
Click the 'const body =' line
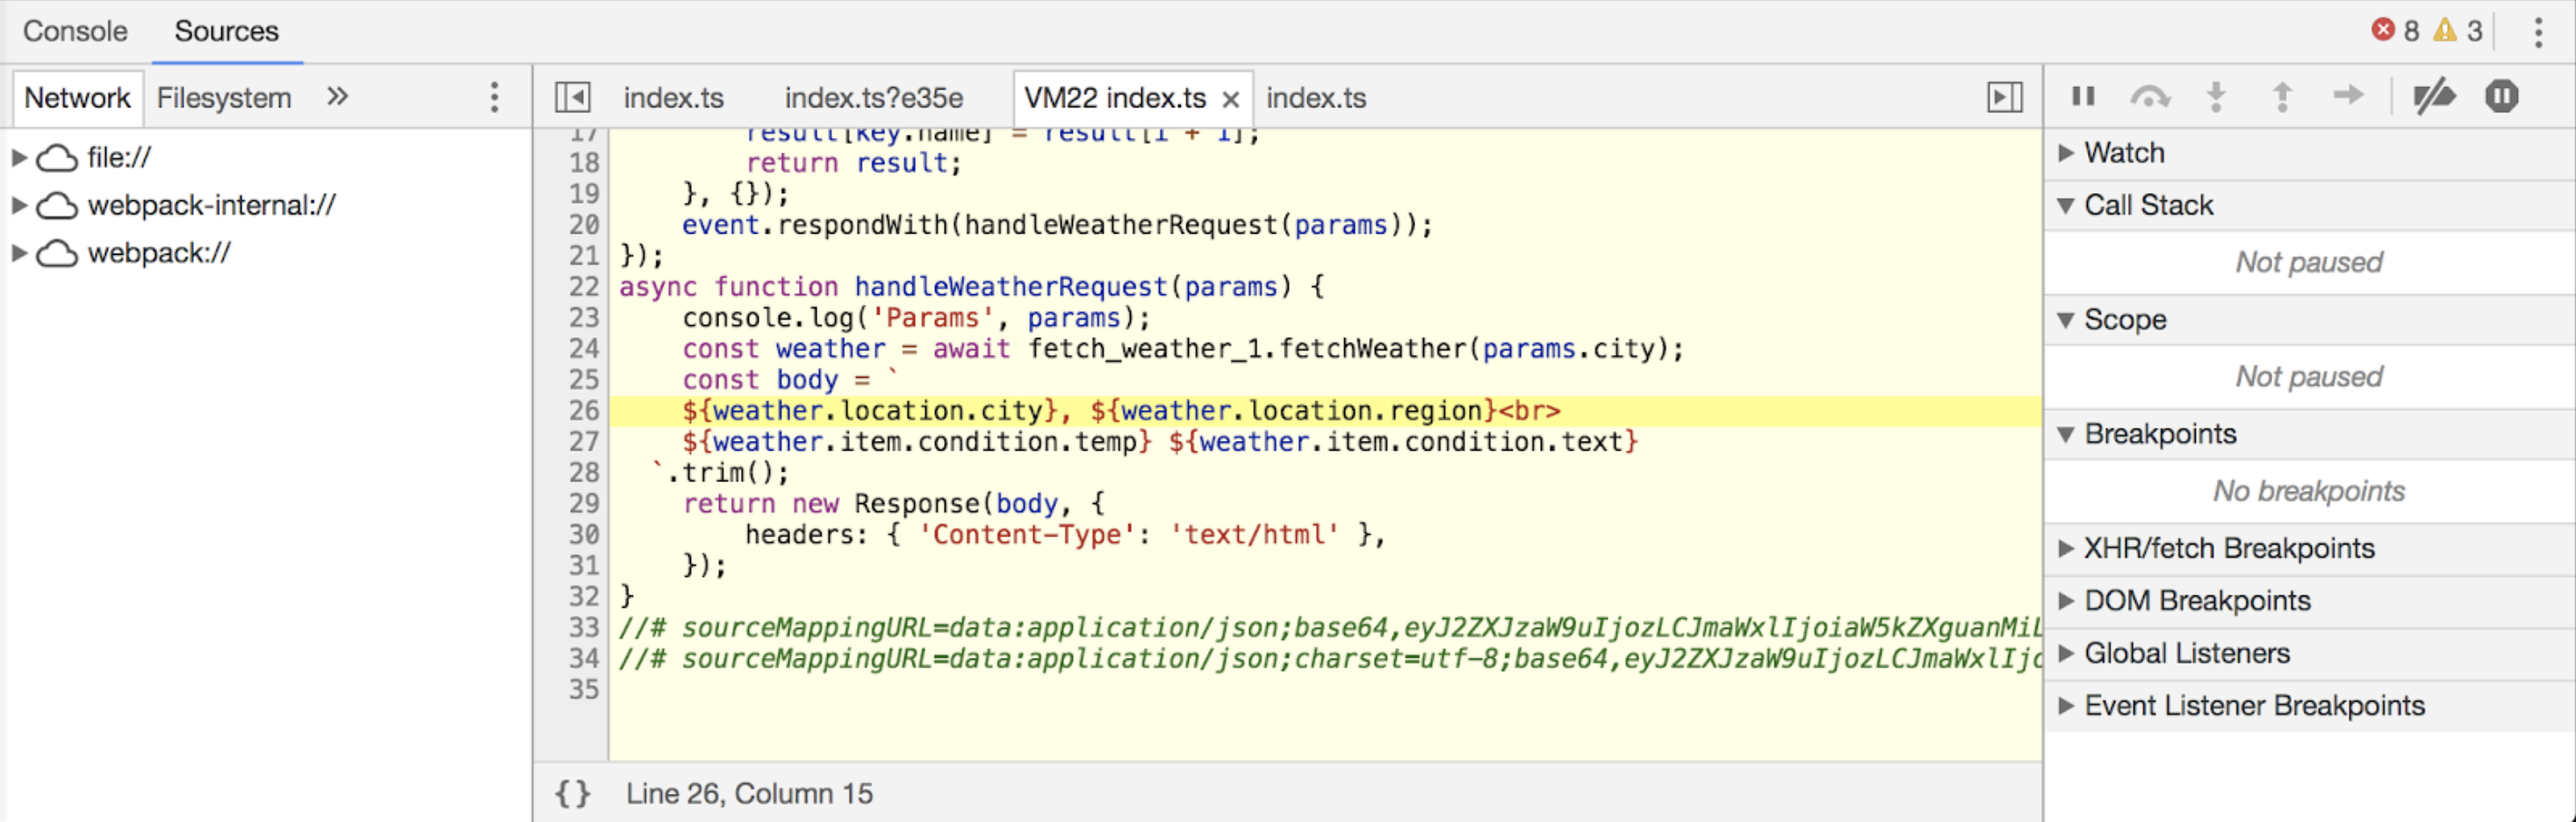(x=792, y=380)
